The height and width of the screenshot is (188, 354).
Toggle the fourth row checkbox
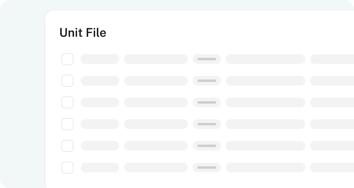67,124
